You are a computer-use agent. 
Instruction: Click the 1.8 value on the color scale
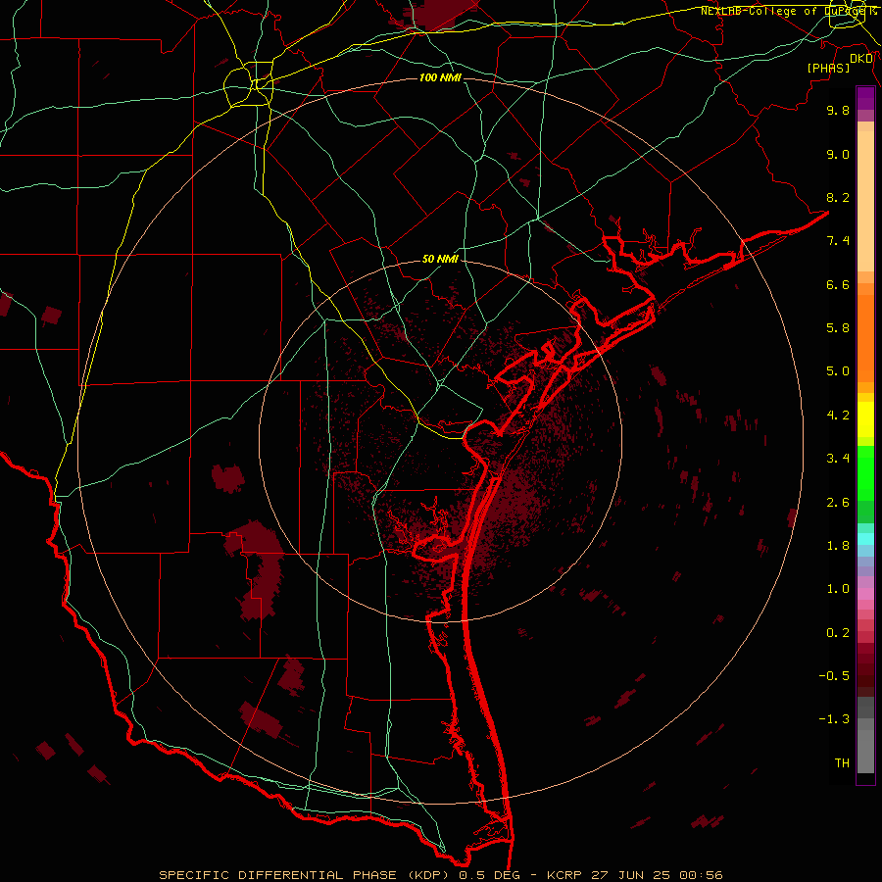coord(838,546)
